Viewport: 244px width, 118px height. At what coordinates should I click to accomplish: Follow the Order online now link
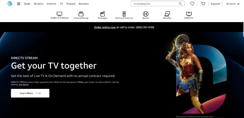point(105,27)
